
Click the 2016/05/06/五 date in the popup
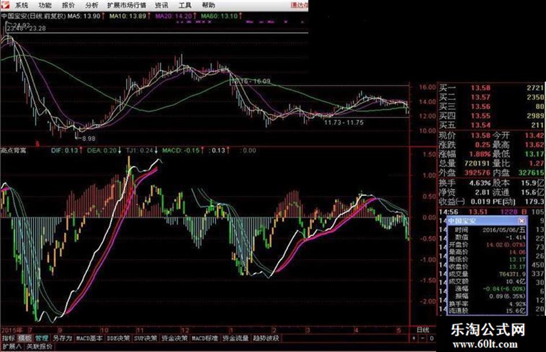[503, 230]
